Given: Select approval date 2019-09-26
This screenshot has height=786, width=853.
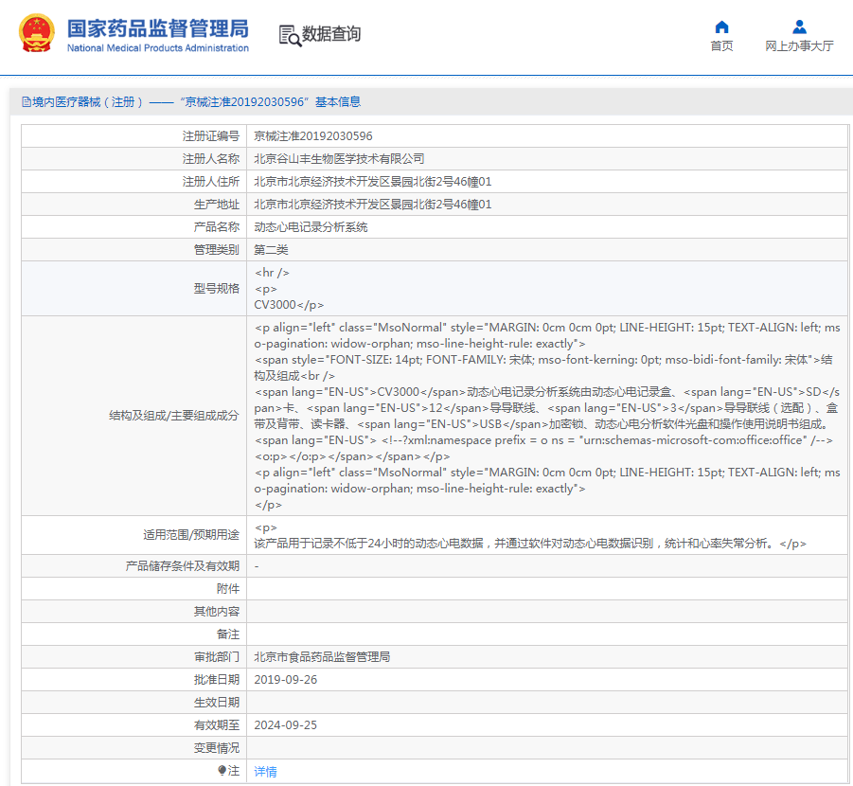Looking at the screenshot, I should click(285, 680).
